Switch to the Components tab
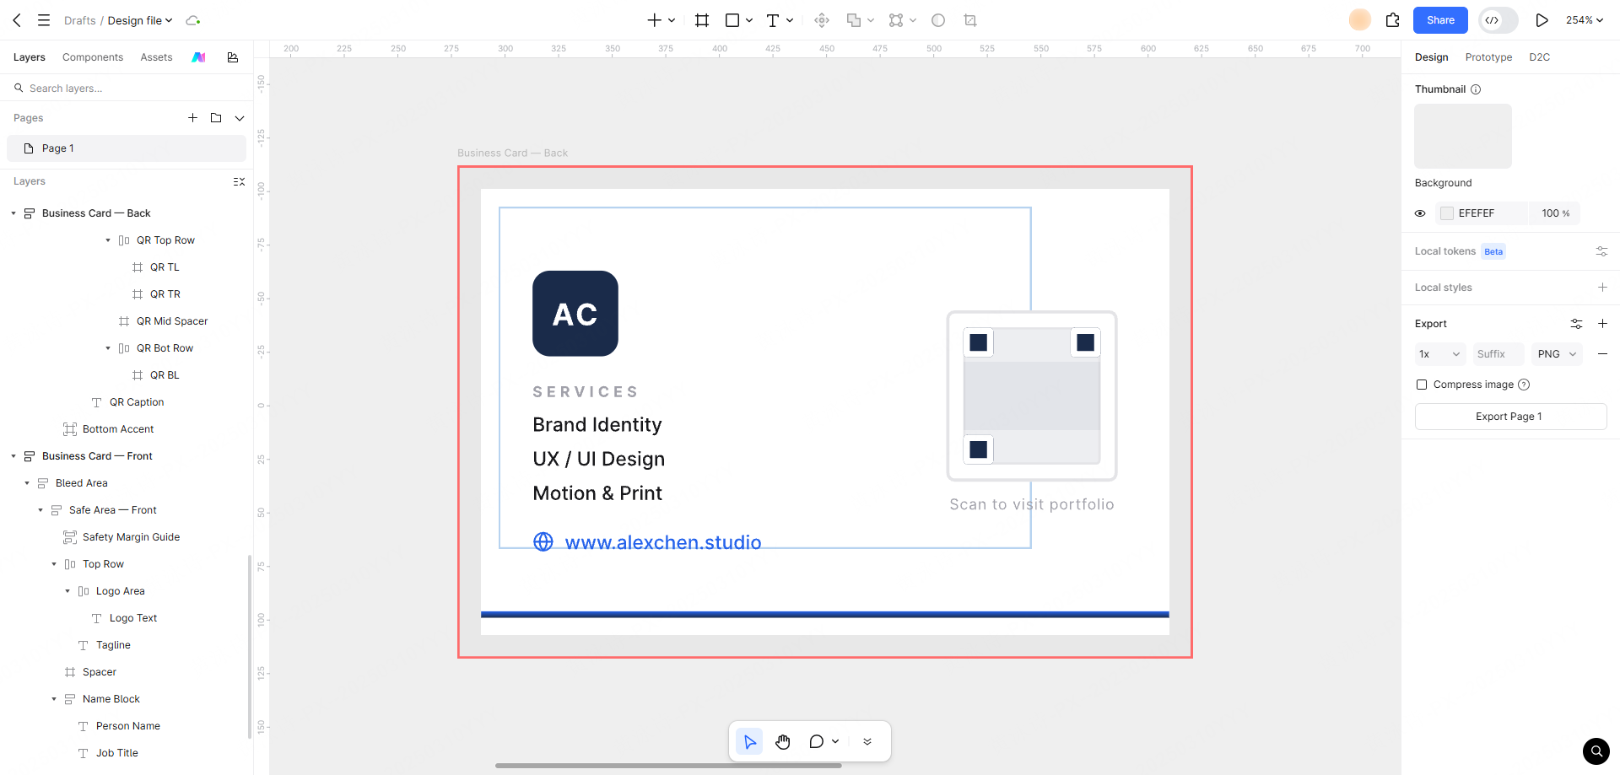Viewport: 1620px width, 775px height. tap(93, 57)
